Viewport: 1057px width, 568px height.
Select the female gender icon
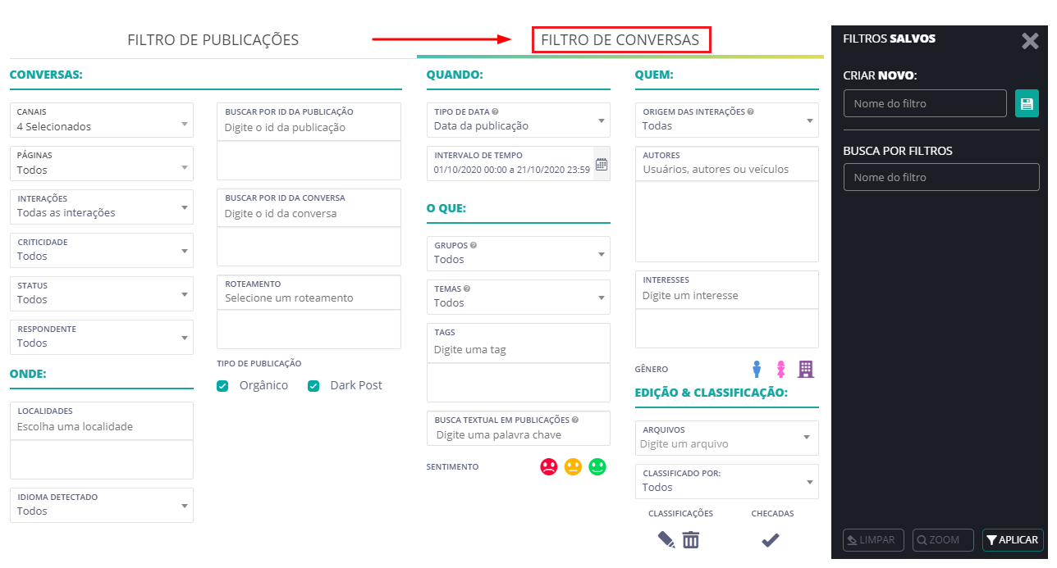781,370
